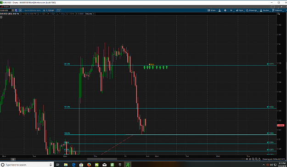Click the 261.8% Fibonacci level label
Image resolution: width=287 pixels, height=167 pixels.
coord(67,64)
